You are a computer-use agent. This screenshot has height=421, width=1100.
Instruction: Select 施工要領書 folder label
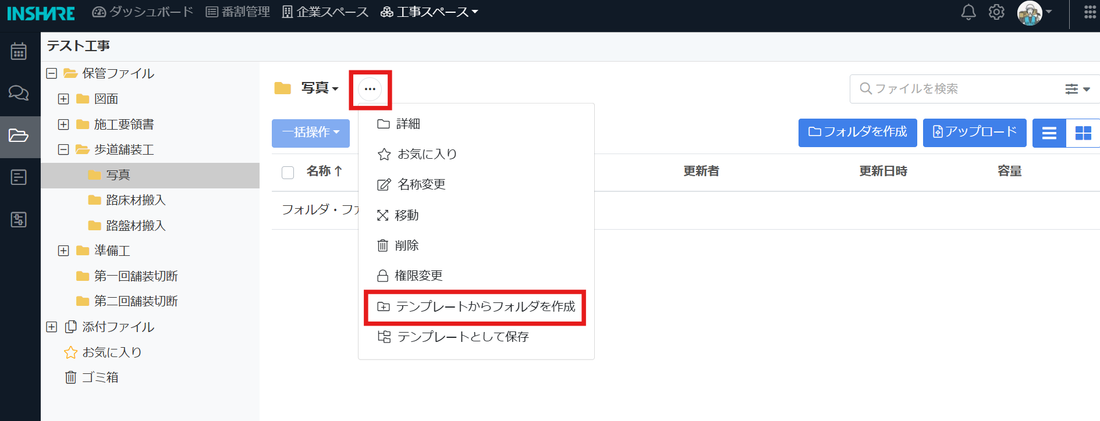124,124
